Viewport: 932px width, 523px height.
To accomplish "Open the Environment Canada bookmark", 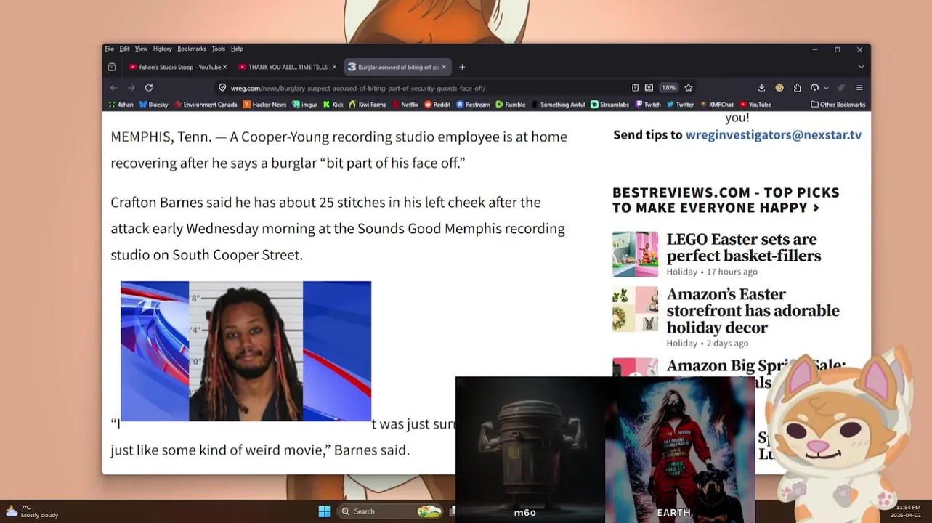I will point(206,105).
